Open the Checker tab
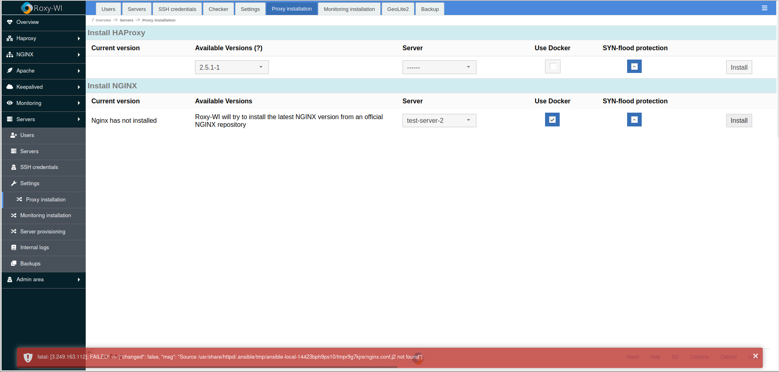 219,9
